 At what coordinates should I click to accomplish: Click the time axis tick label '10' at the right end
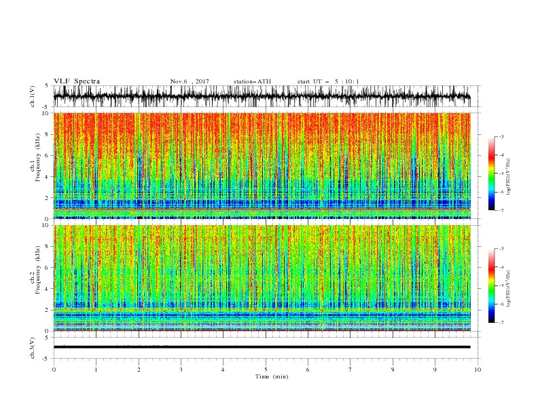(478, 370)
